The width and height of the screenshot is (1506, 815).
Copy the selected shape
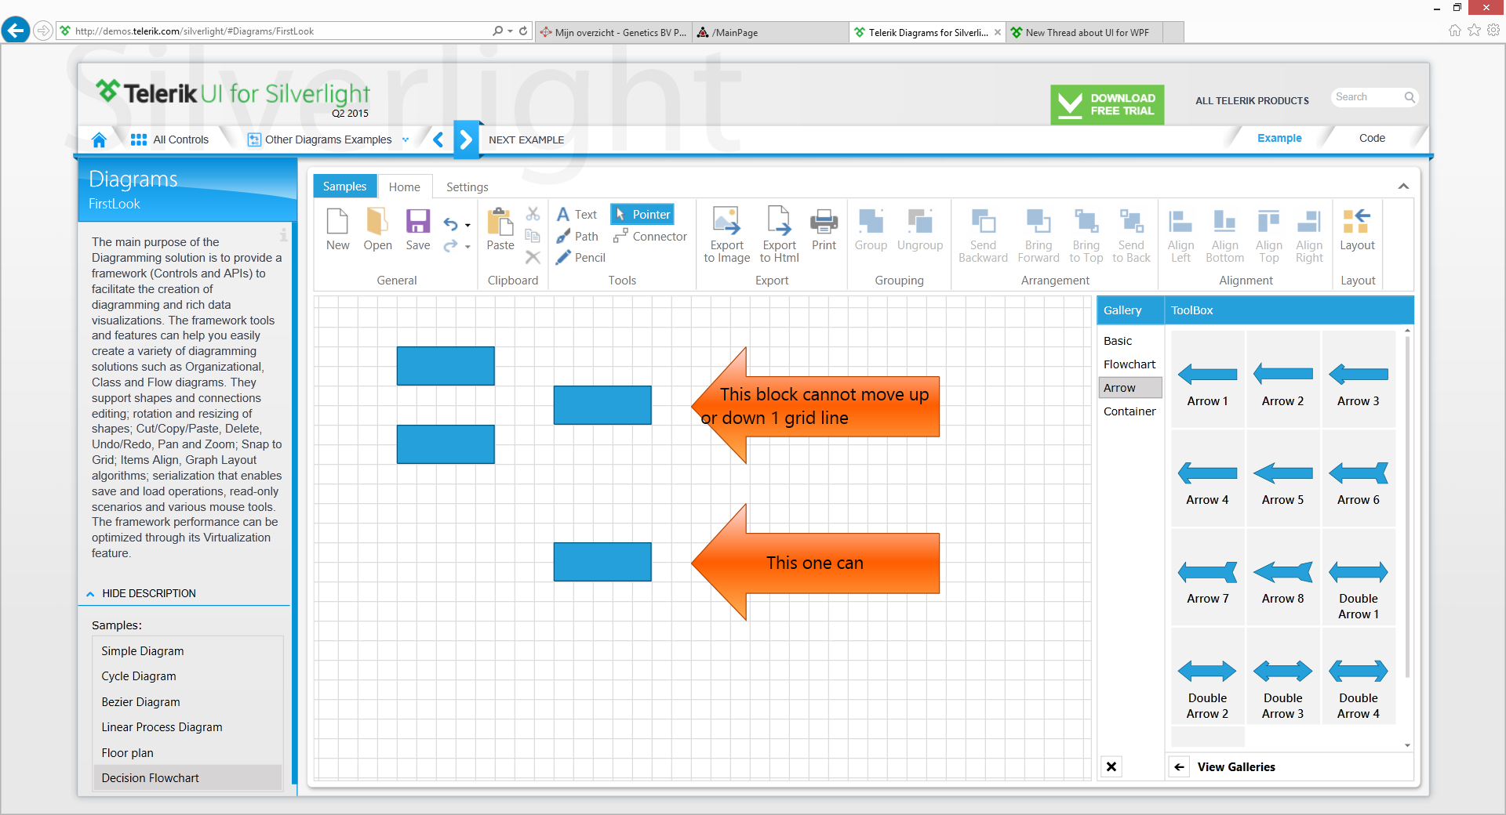tap(533, 236)
